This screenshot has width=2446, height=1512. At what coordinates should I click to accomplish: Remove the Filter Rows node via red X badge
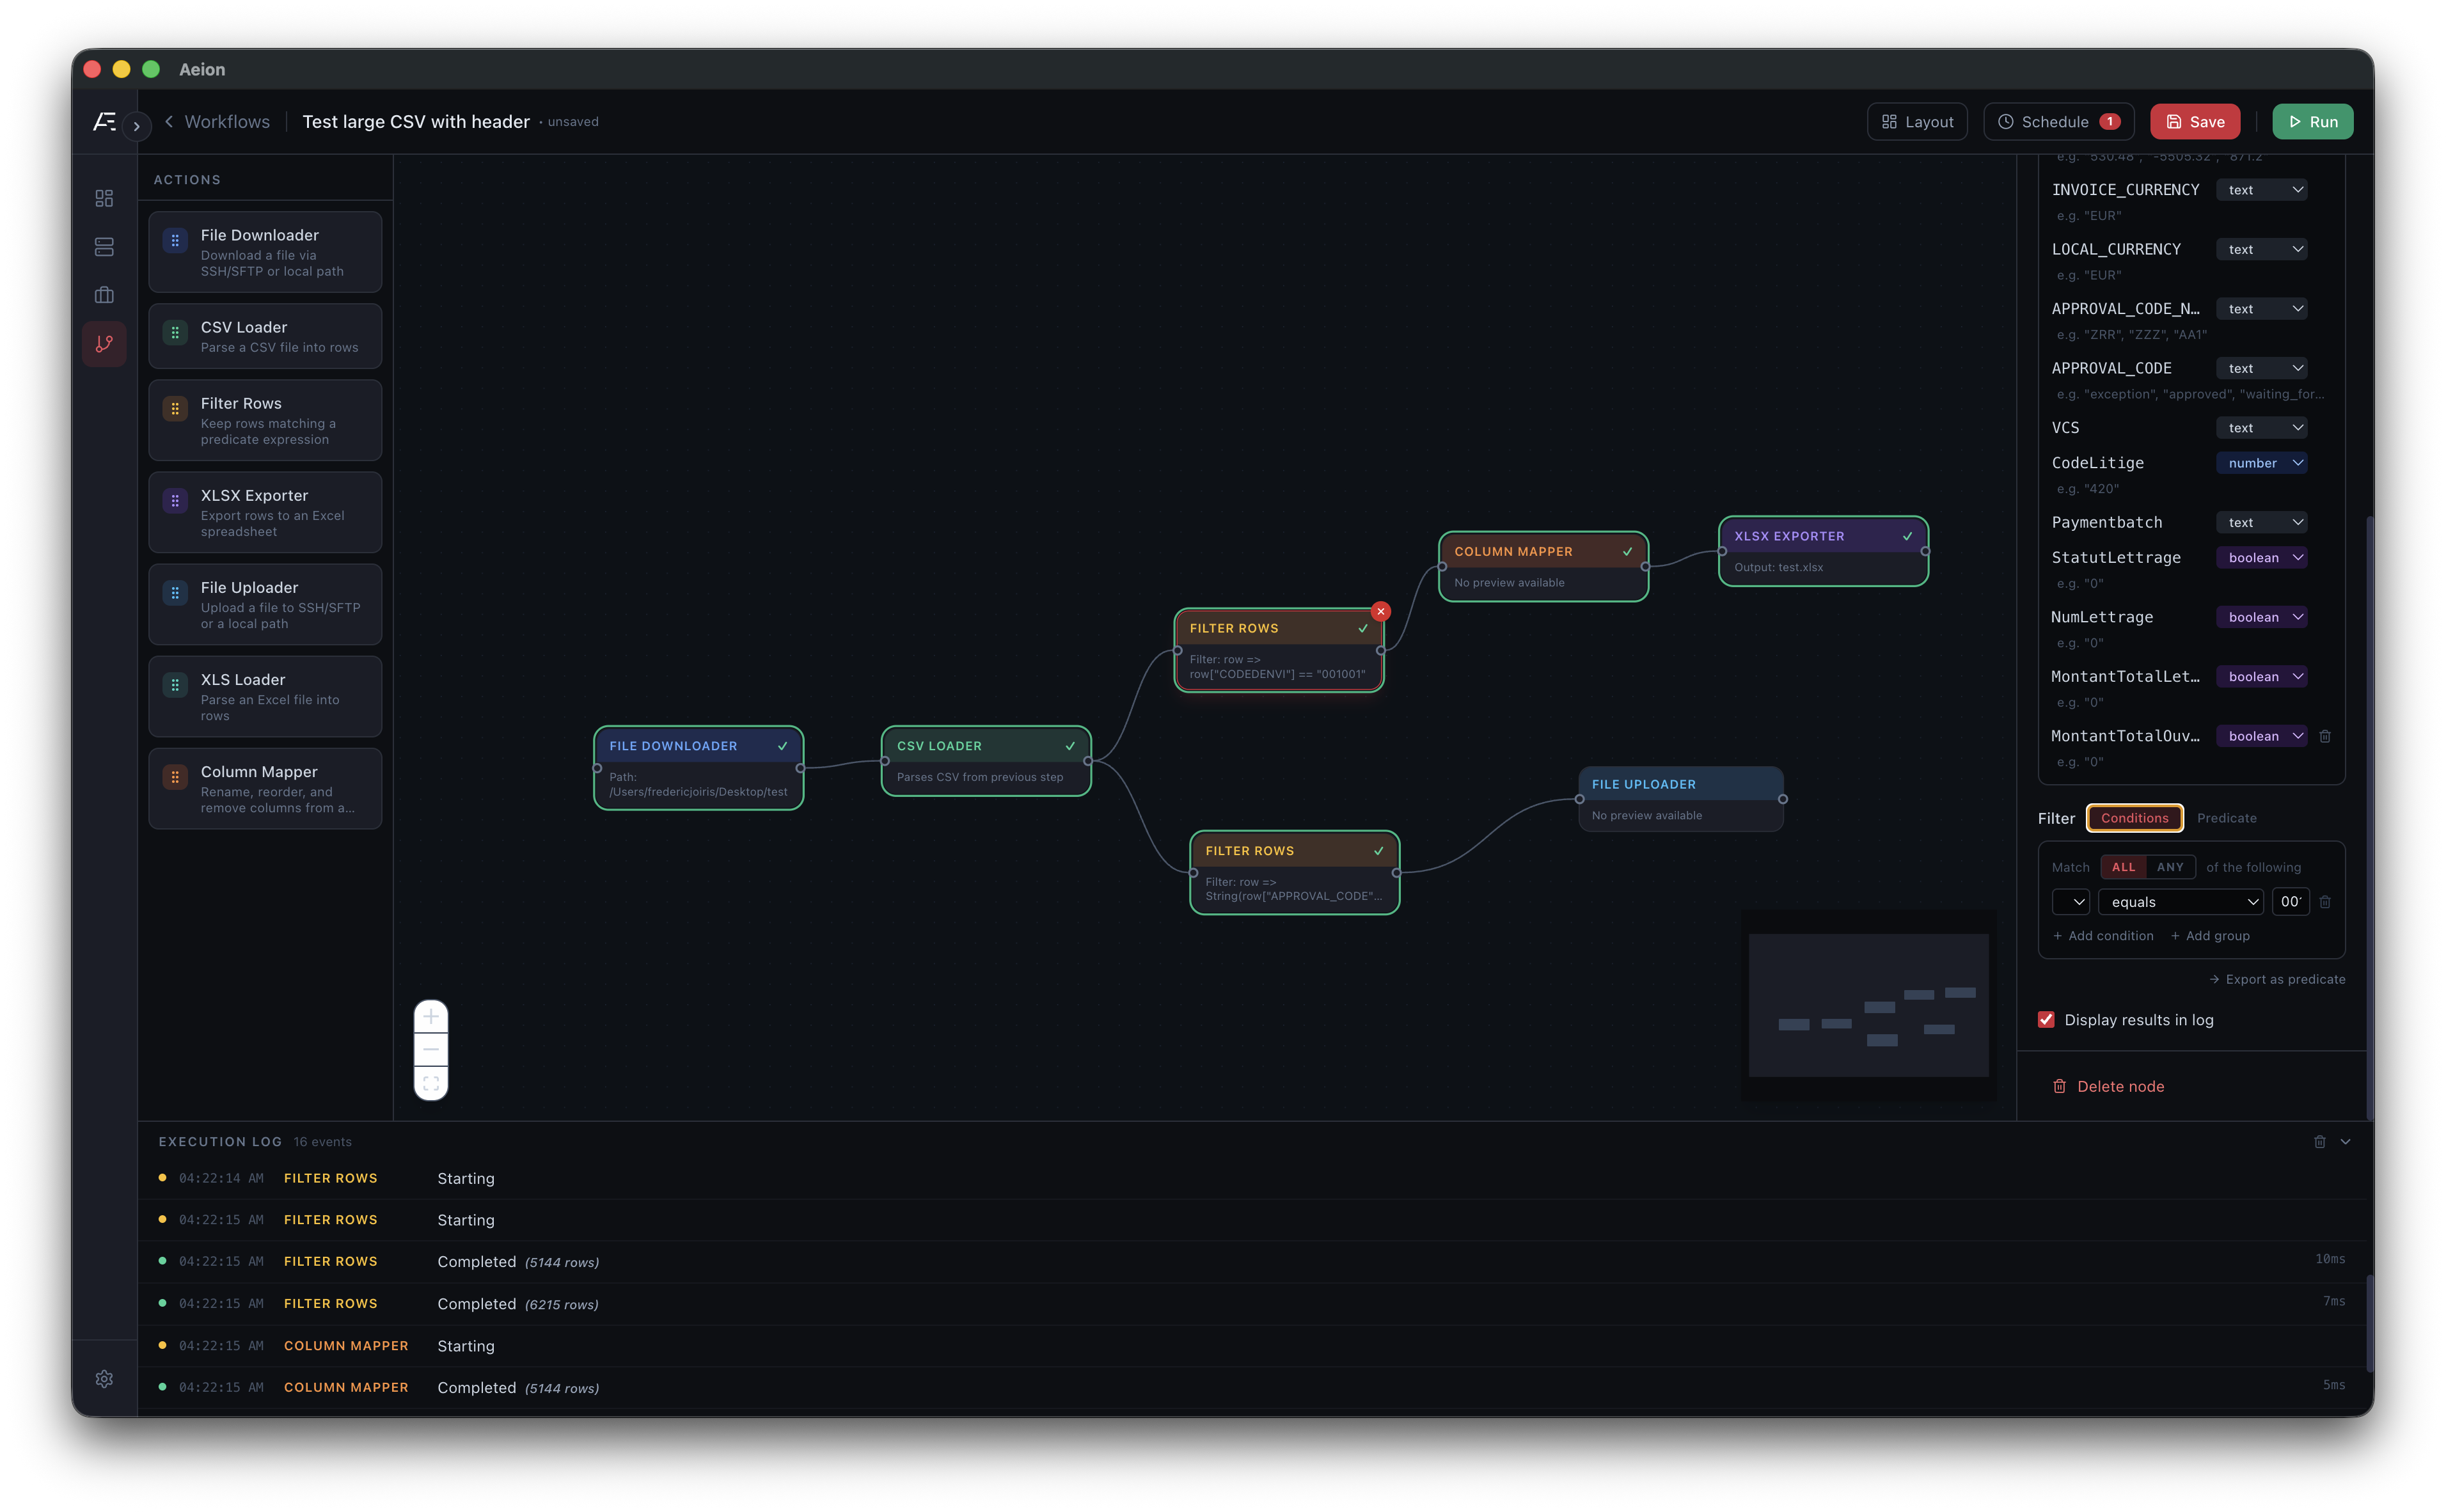(x=1381, y=611)
